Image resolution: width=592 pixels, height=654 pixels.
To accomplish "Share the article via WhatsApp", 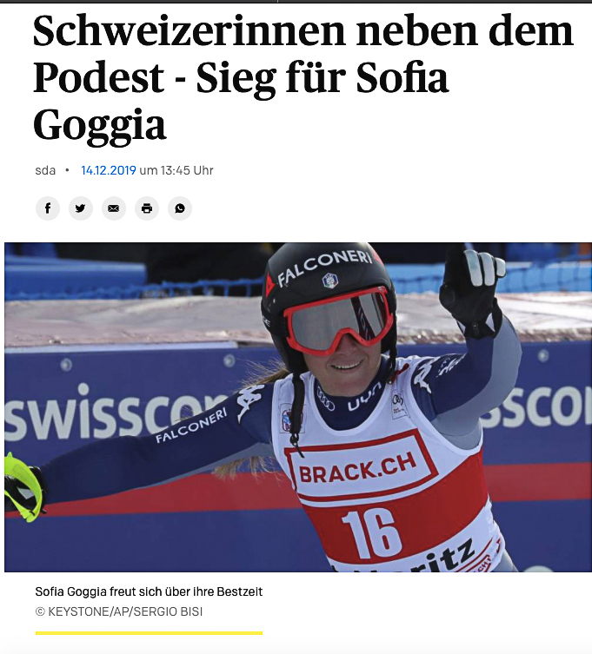I will [x=180, y=208].
